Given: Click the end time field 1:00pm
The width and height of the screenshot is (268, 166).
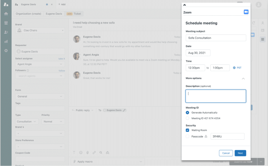Looking at the screenshot, I should 220,67.
